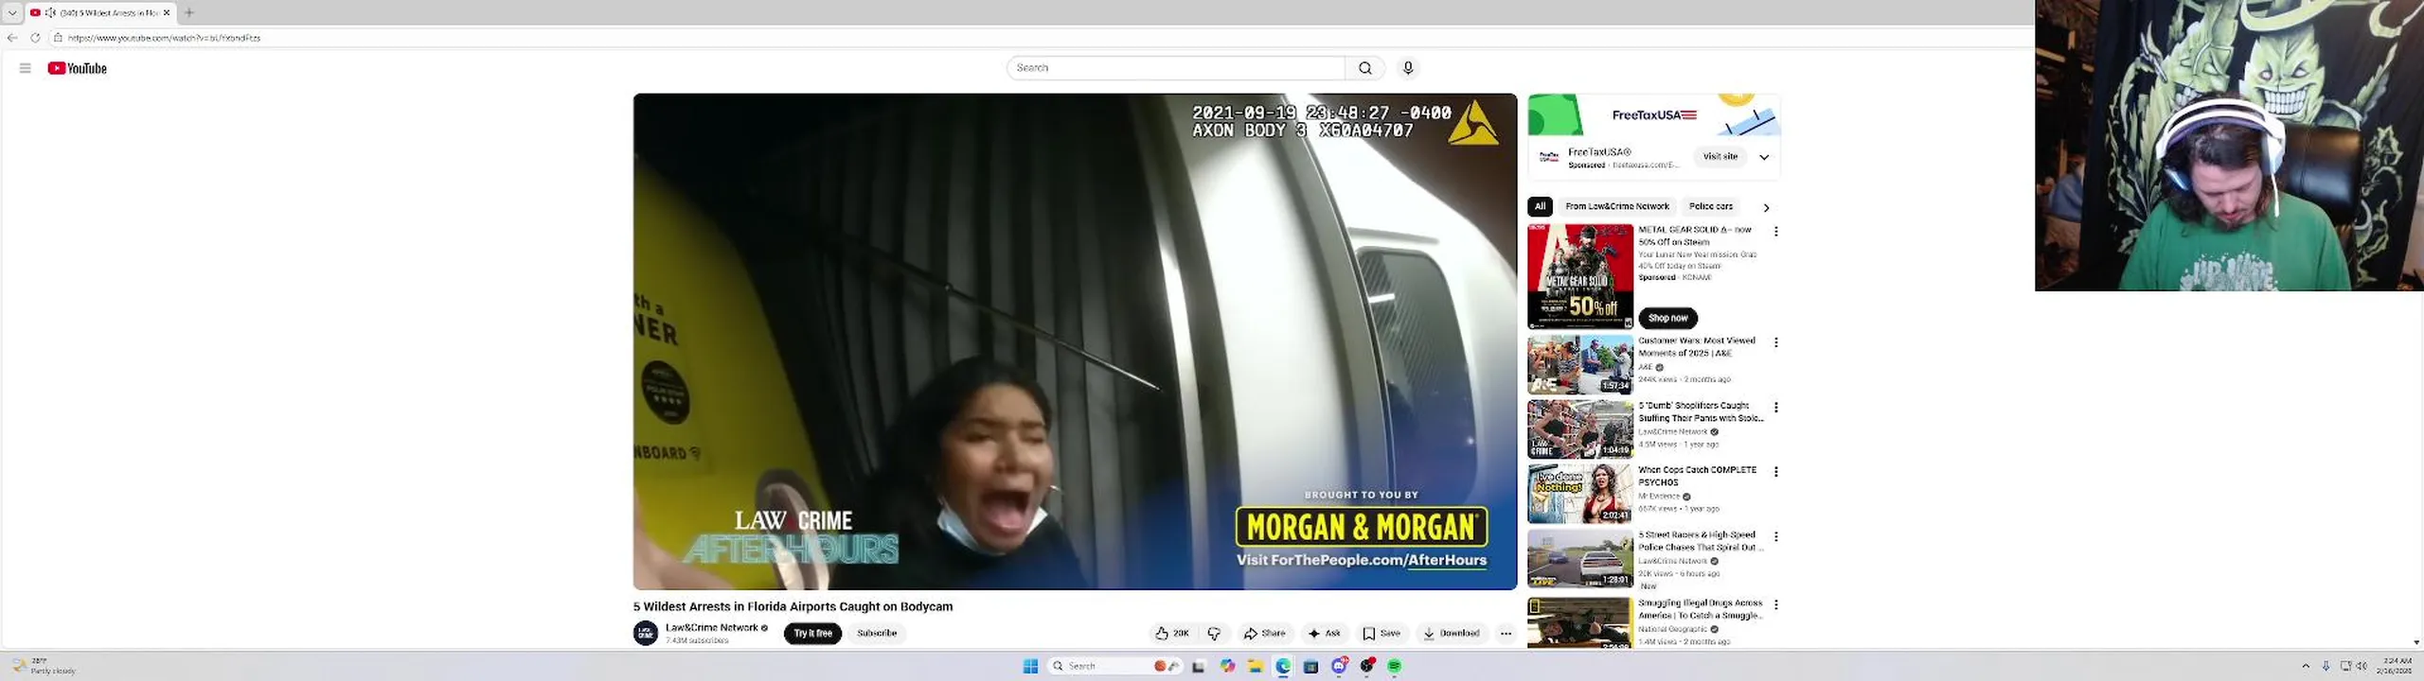The width and height of the screenshot is (2424, 681).
Task: Open the volume speaker tray icon
Action: point(2362,667)
